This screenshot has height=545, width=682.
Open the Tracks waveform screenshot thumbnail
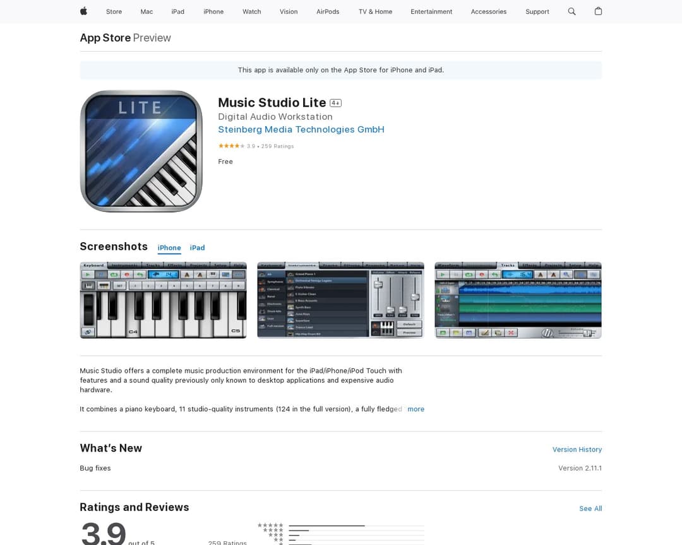click(x=518, y=300)
